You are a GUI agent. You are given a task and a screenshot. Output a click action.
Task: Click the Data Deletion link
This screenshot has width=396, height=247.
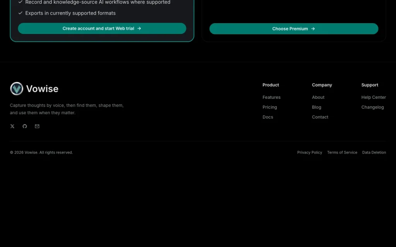pos(374,152)
